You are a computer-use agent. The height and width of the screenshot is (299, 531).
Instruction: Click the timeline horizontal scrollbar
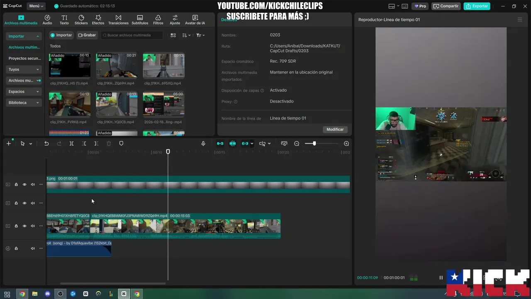point(113,284)
